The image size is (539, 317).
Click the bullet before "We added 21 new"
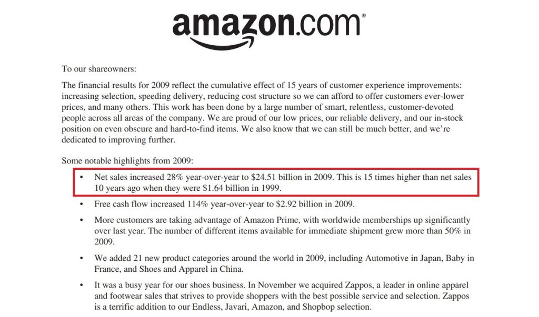(81, 258)
